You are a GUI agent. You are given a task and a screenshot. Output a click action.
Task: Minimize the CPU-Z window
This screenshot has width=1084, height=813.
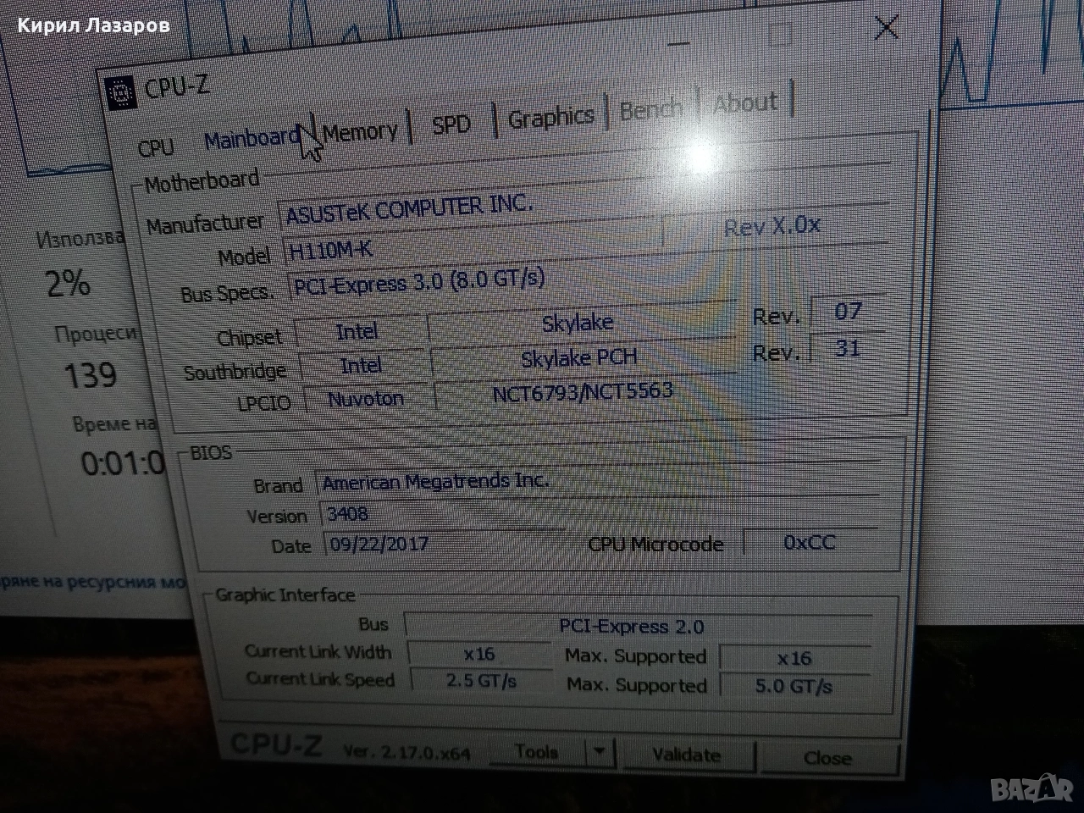(678, 41)
